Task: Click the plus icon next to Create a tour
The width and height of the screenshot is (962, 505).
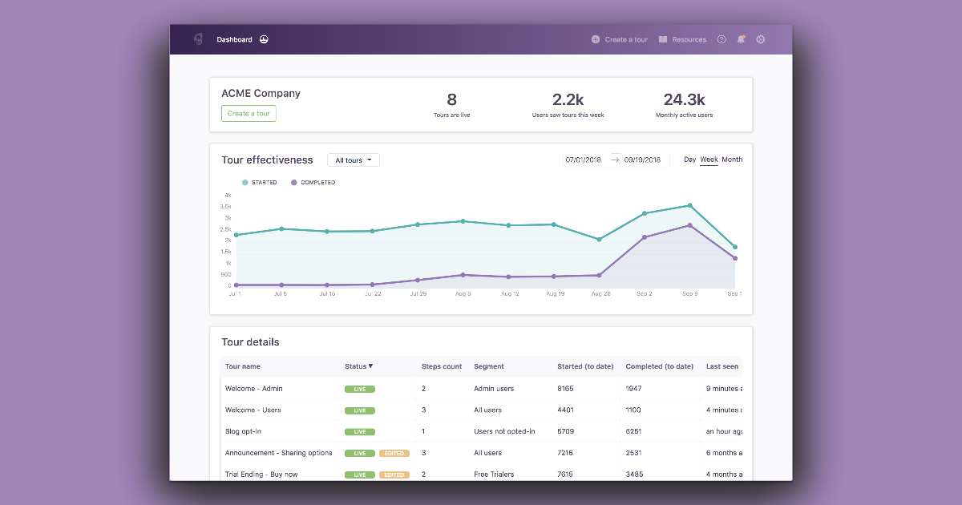Action: point(596,39)
